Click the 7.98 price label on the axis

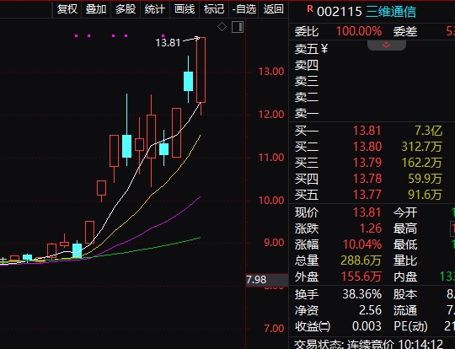click(x=256, y=280)
